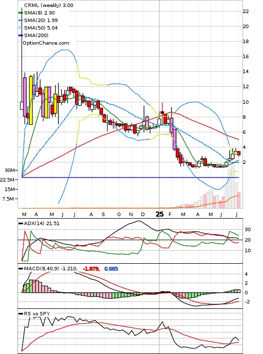The image size is (263, 354).
Task: Click the MACD(8,40,9) indicator label
Action: click(50, 269)
